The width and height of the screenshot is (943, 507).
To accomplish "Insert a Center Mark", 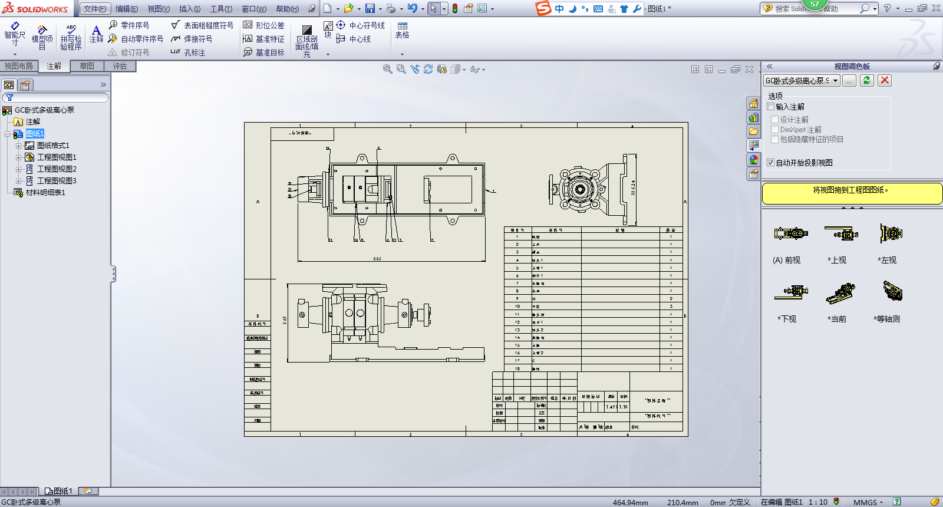I will coord(360,25).
